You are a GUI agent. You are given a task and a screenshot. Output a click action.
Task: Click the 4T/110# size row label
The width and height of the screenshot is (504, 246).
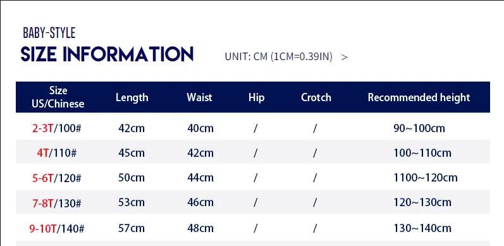[56, 153]
